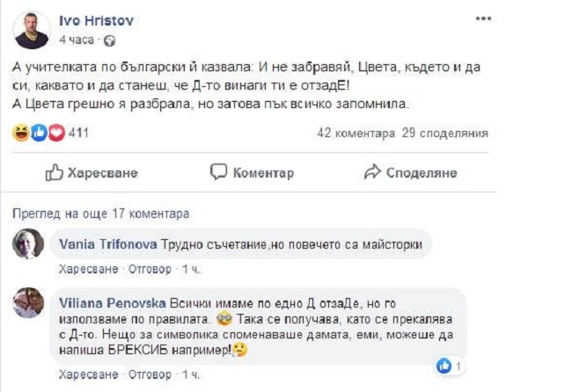This screenshot has height=392, width=572.
Task: Open the 42 коментара list
Action: point(356,133)
